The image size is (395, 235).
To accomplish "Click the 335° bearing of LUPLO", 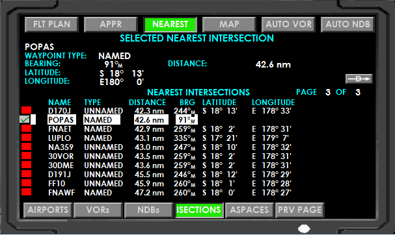I will pyautogui.click(x=184, y=138).
